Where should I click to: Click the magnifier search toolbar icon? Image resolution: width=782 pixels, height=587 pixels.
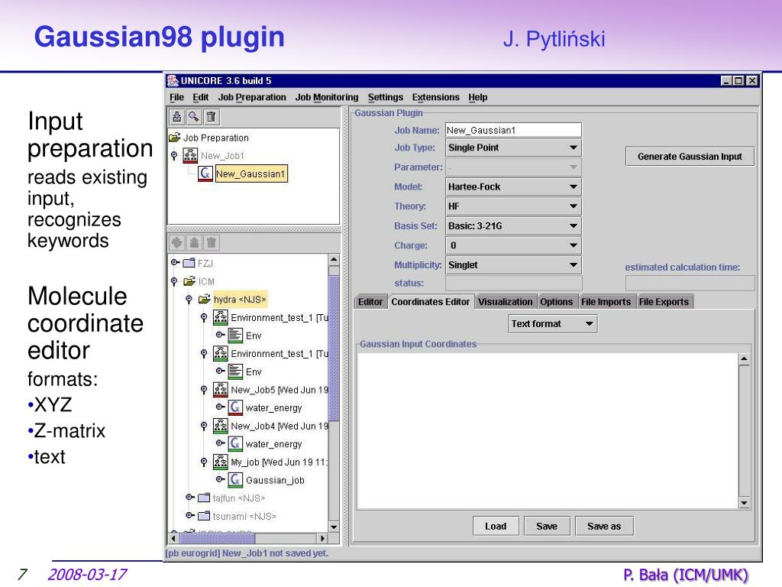click(193, 117)
